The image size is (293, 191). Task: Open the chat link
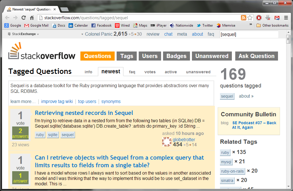(168, 34)
